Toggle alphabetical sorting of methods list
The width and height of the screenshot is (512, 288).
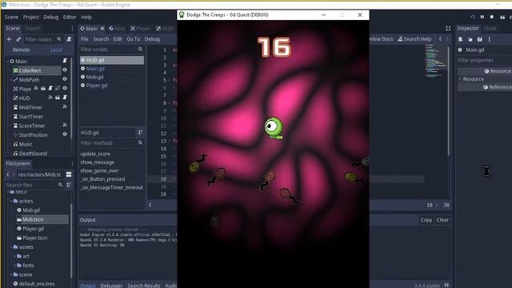tap(141, 132)
